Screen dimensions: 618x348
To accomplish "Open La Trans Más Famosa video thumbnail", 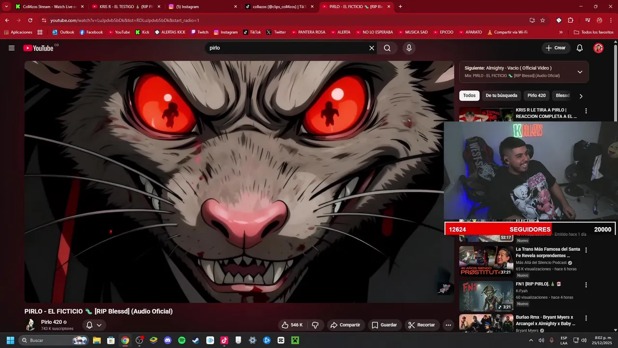I will point(486,261).
